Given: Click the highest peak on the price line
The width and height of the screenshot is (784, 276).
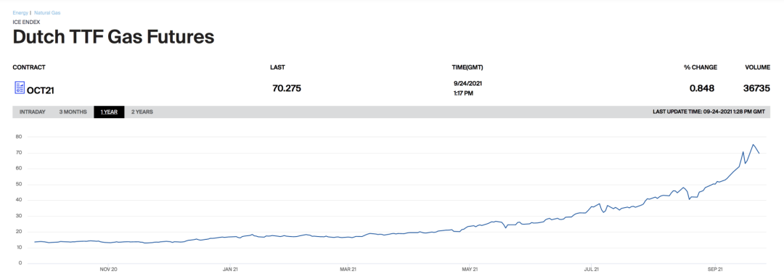Looking at the screenshot, I should (753, 145).
